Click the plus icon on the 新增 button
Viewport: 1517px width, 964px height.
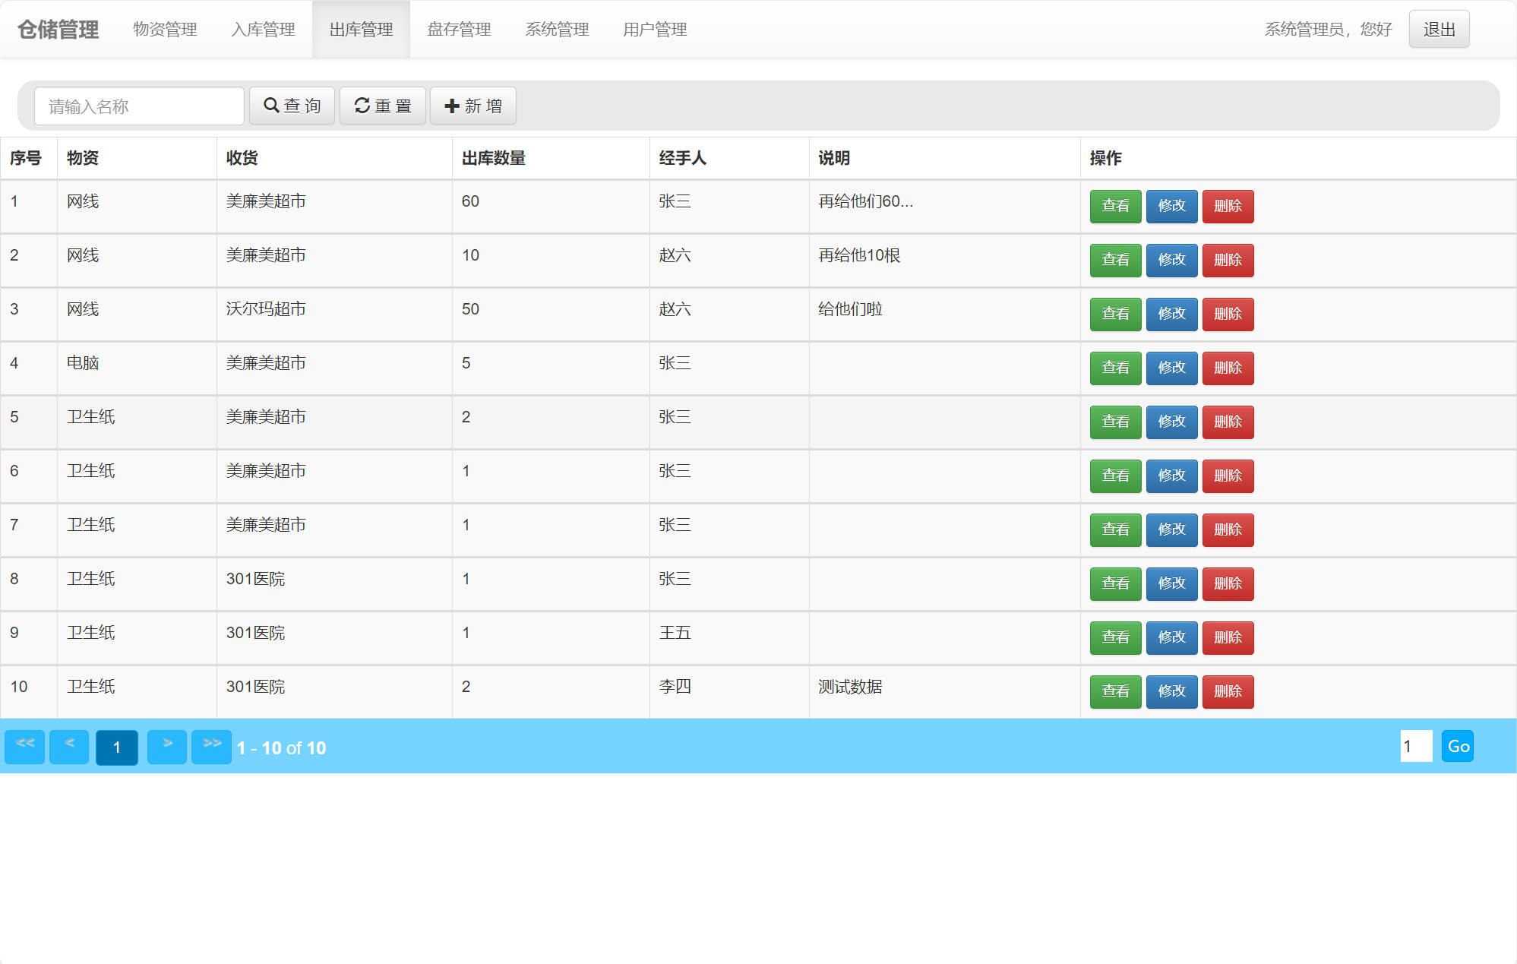pos(451,106)
